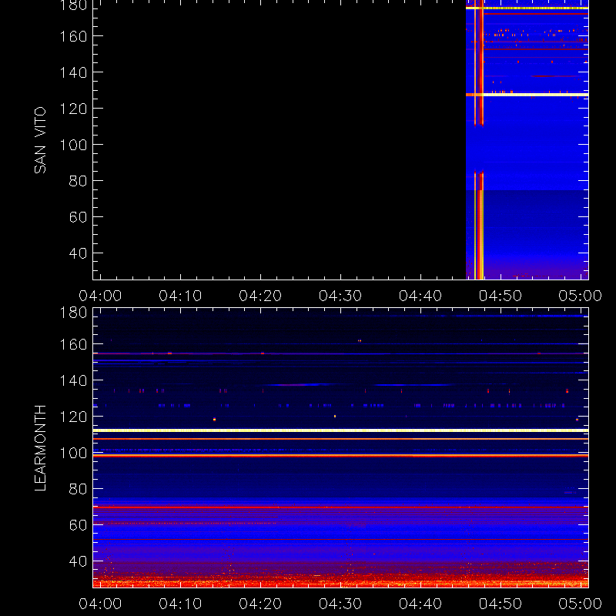Pick the 04:30 label under Learmonth plot
Viewport: 616px width, 616px height.
[340, 604]
